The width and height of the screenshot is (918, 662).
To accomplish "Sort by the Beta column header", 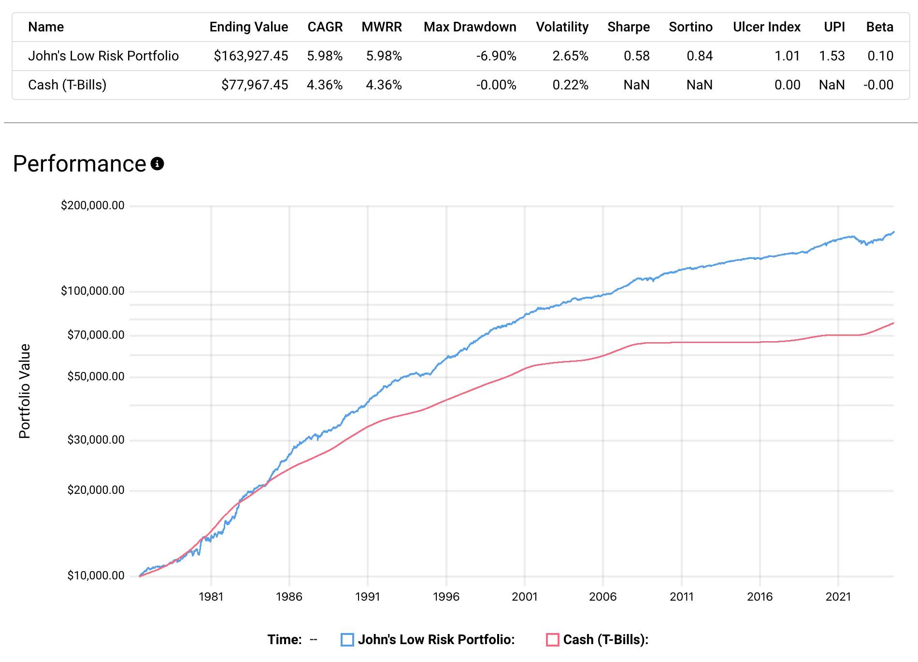I will (879, 27).
